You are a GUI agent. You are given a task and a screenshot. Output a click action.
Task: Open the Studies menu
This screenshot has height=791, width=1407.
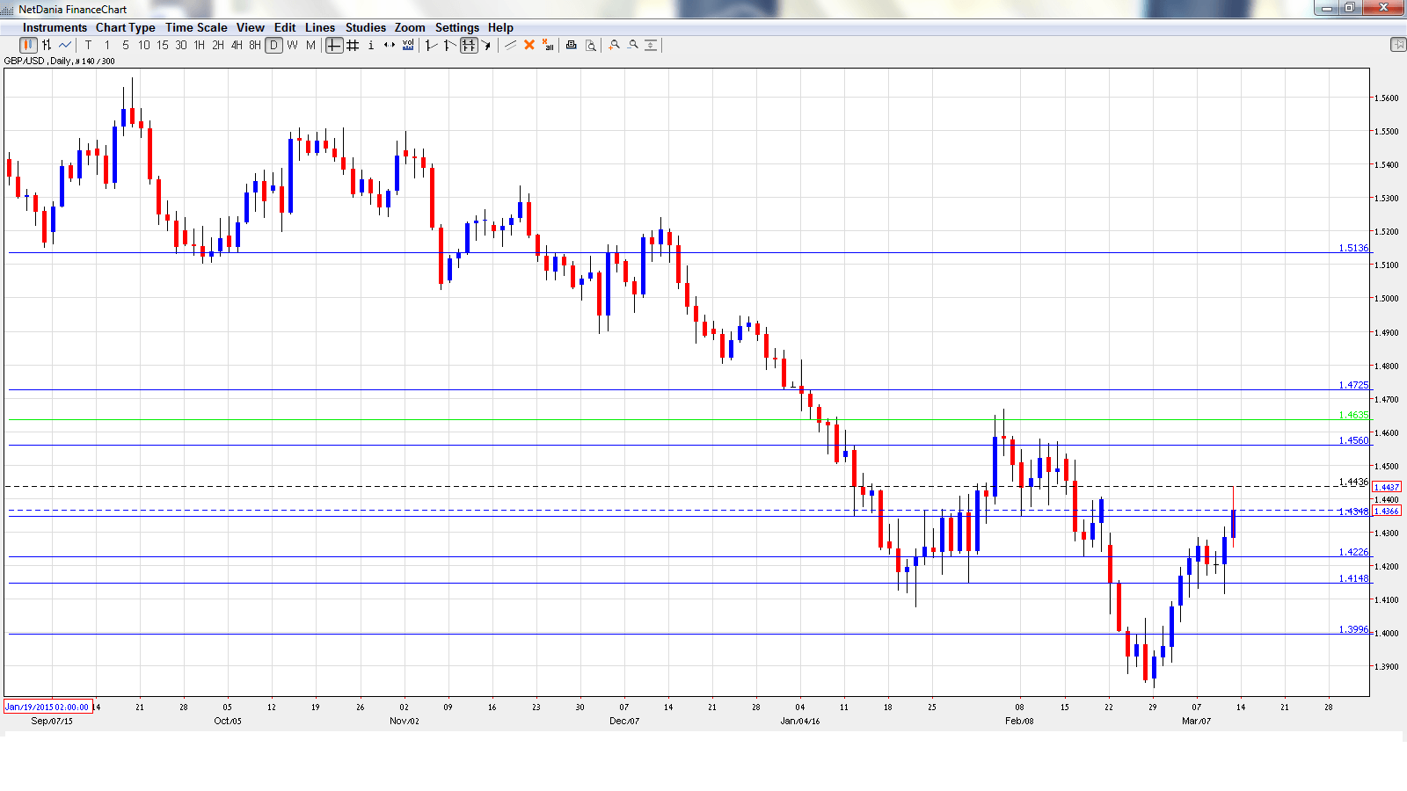coord(365,27)
